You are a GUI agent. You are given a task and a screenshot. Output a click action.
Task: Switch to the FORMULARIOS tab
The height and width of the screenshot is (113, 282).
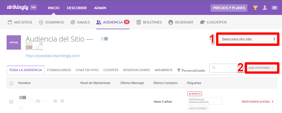[x=59, y=70]
